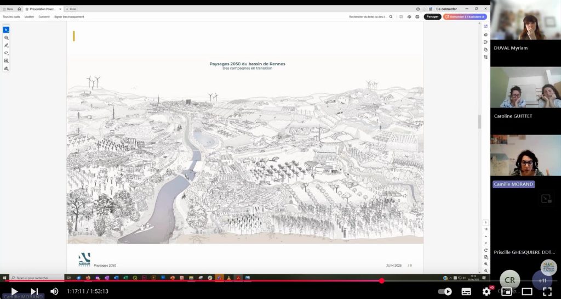Open the comments panel icon in right rail
The height and width of the screenshot is (299, 561).
tap(485, 35)
